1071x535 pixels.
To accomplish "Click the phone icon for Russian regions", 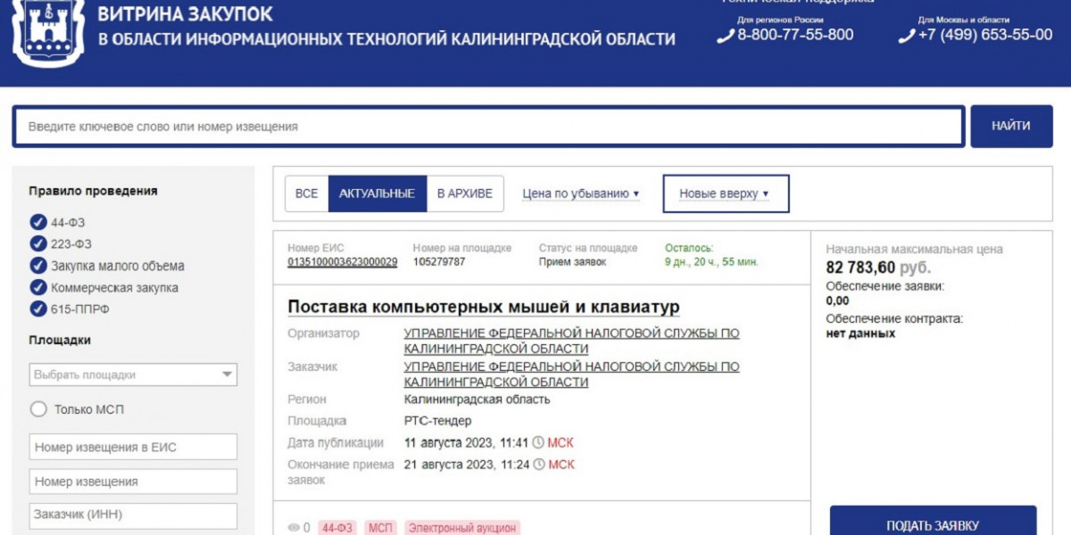I will 726,36.
